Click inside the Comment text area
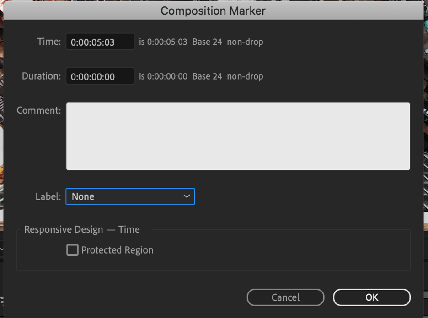The height and width of the screenshot is (318, 428). (x=238, y=136)
